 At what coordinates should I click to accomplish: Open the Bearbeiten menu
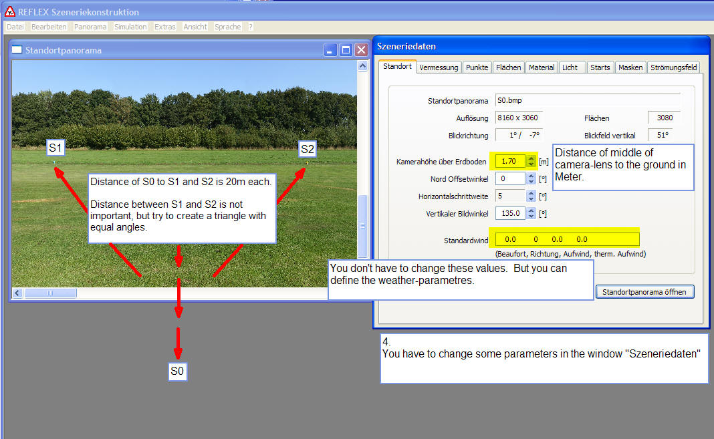[x=49, y=27]
